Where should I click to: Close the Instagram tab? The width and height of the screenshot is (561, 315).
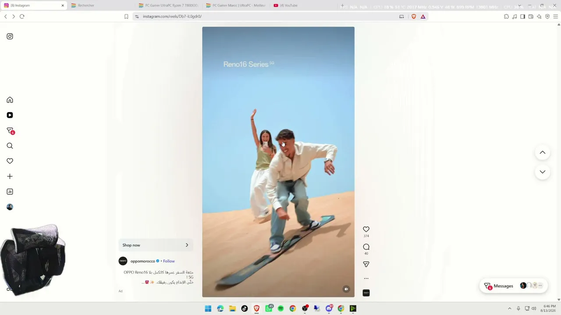tap(63, 5)
